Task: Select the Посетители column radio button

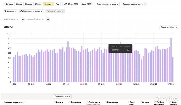Action: click(x=69, y=102)
